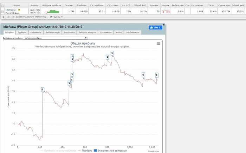Tick the select-all checkbox in table header
This screenshot has width=246, height=153.
pos(2,6)
